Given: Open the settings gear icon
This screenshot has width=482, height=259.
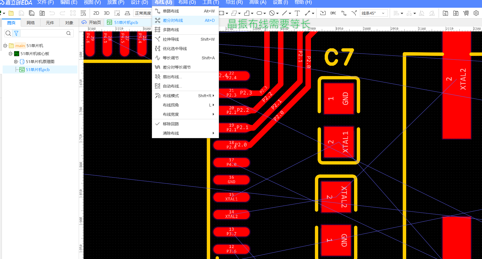Looking at the screenshot, I should tap(476, 13).
